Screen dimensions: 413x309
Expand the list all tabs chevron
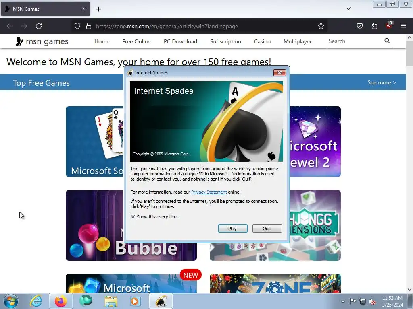348,9
